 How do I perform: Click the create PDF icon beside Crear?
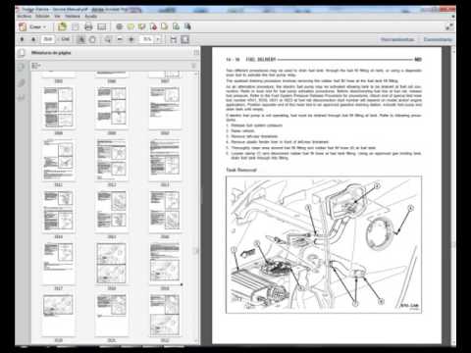[23, 26]
